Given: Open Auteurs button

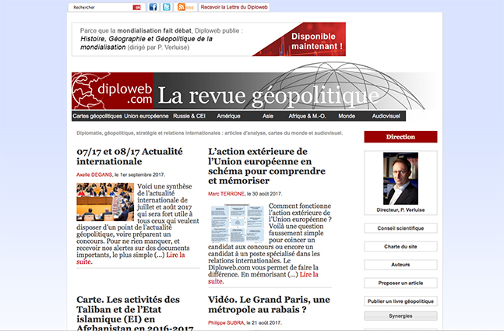Looking at the screenshot, I should pos(400,265).
